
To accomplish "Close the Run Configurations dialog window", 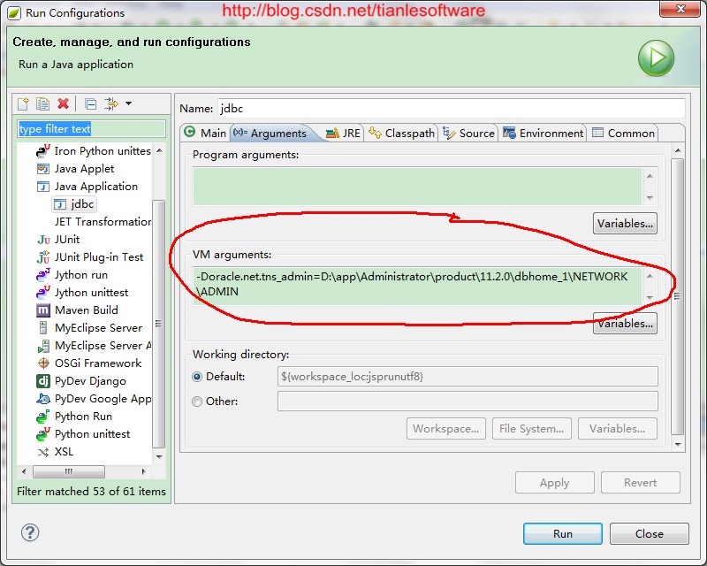I will [680, 9].
